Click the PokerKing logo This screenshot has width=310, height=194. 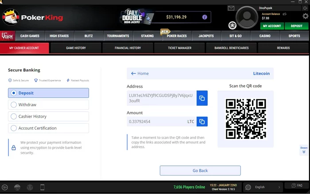33,17
